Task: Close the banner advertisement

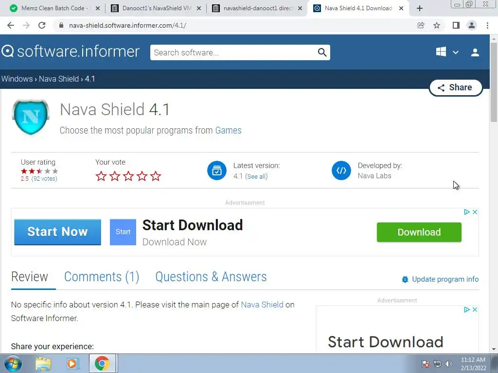Action: (x=475, y=212)
